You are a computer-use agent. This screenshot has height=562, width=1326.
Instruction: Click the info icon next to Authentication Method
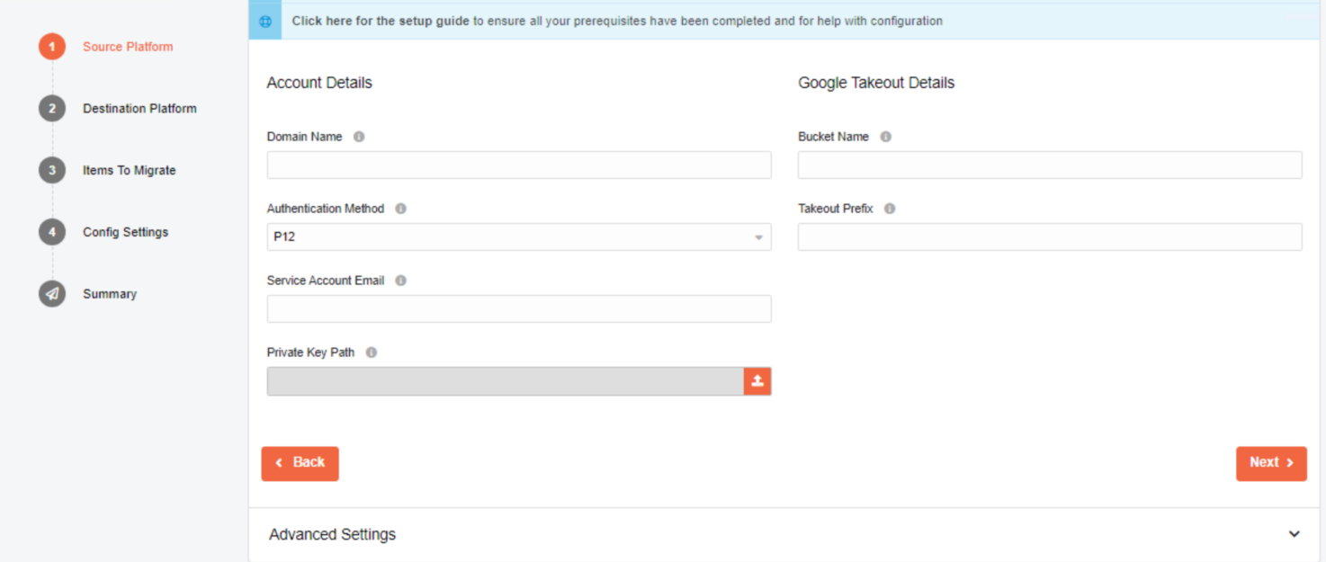click(400, 209)
